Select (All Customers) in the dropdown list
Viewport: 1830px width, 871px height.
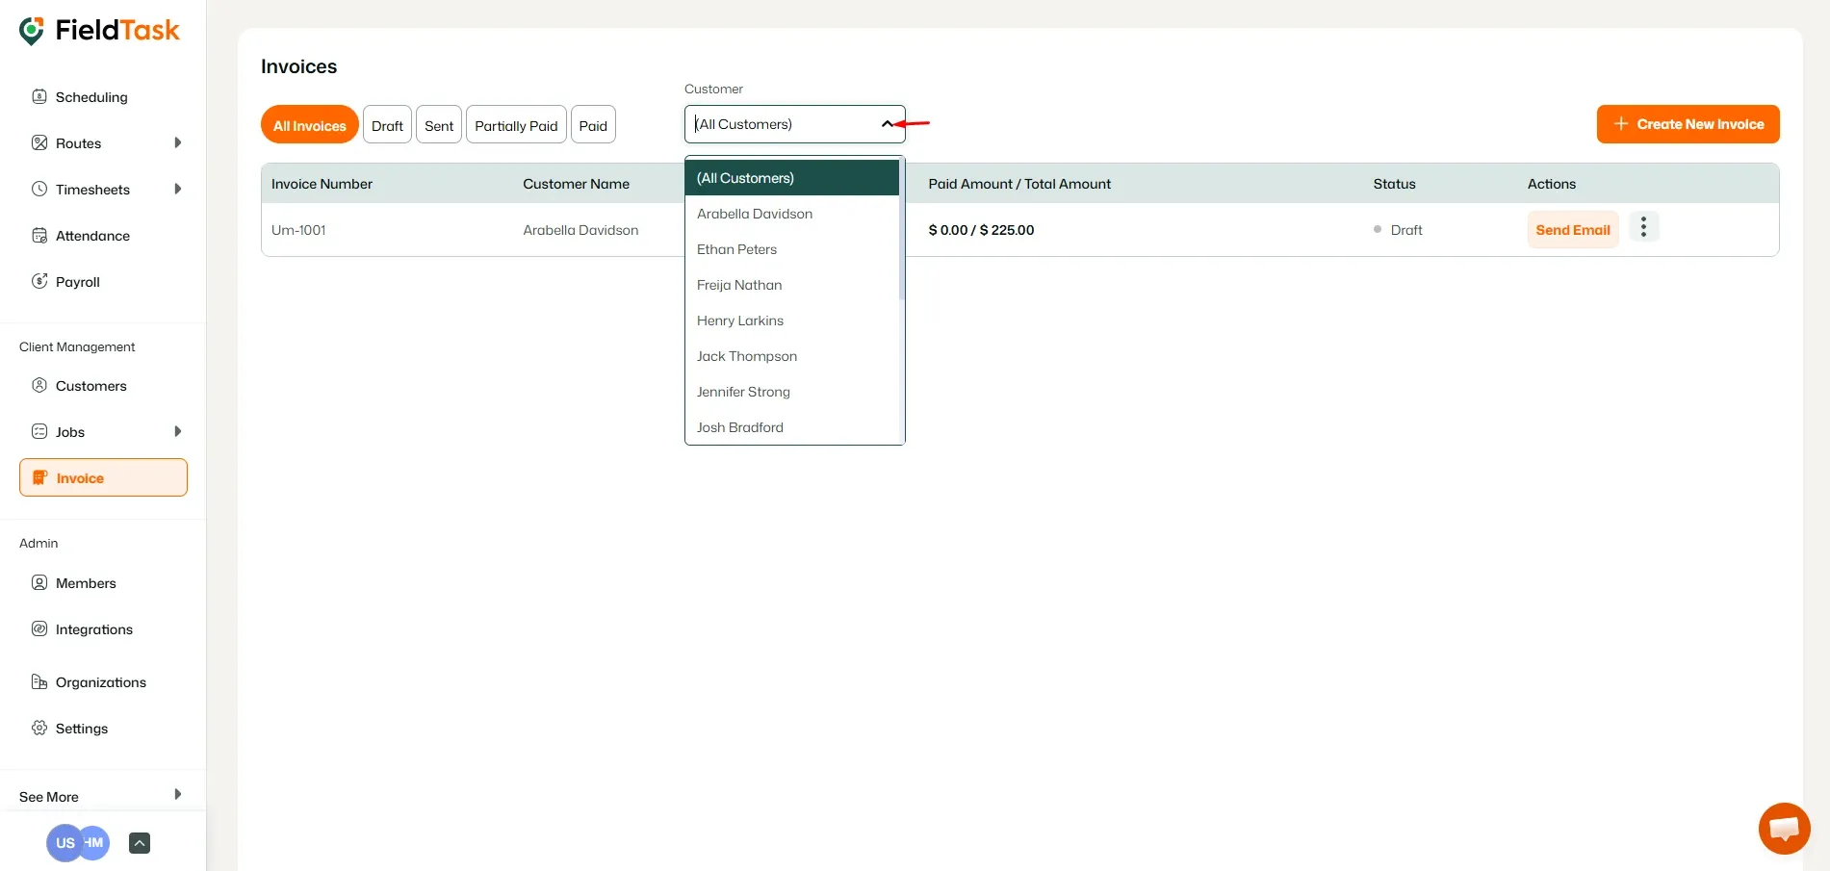coord(792,178)
